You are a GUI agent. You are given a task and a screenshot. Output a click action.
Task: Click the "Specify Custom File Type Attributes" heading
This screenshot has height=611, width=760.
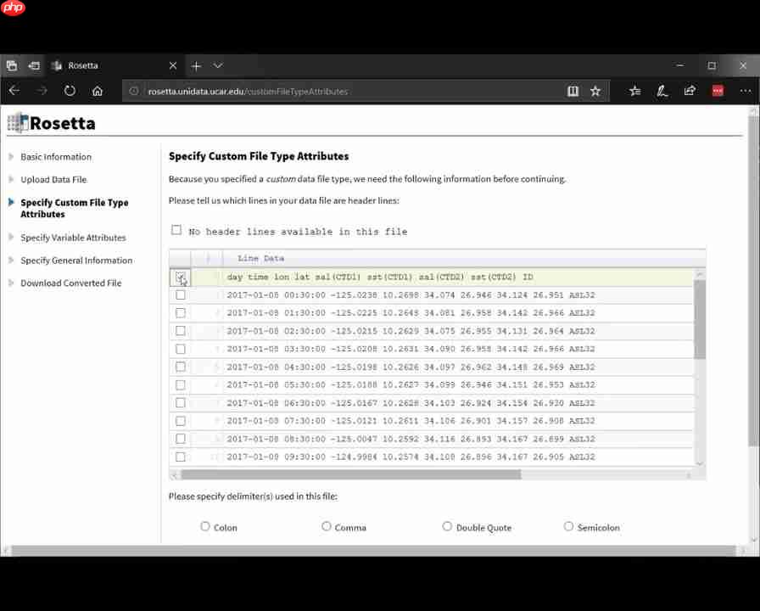[259, 156]
